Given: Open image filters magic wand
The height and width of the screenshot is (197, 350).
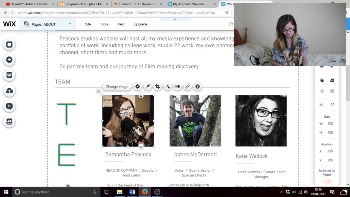Looking at the screenshot, I should tap(167, 86).
